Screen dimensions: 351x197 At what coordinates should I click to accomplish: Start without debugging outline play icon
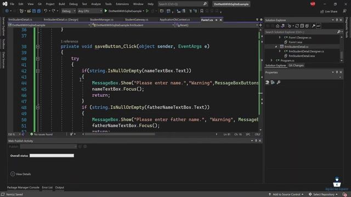click(x=147, y=11)
